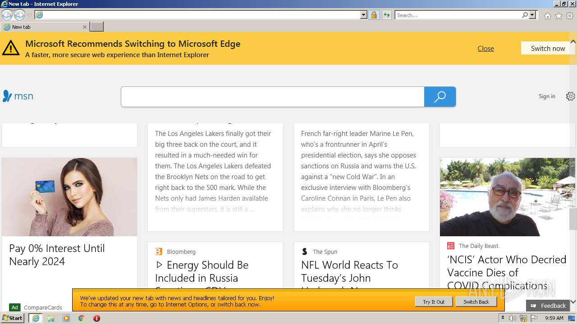
Task: Open Favorites star icon
Action: [559, 16]
